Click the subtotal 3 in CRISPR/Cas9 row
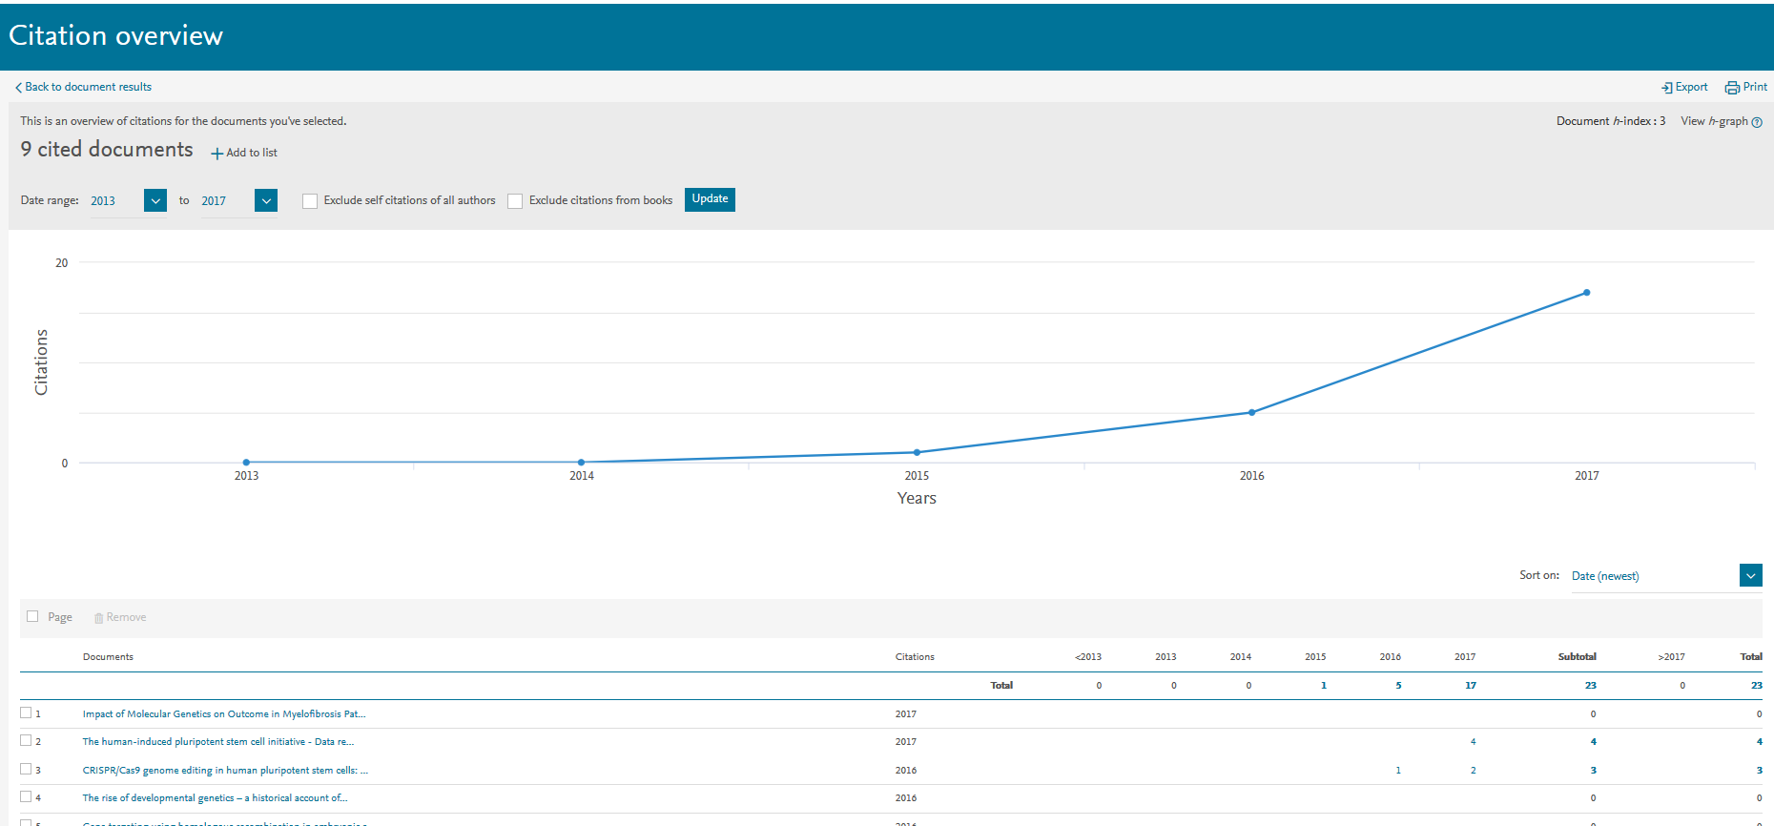 (1593, 770)
